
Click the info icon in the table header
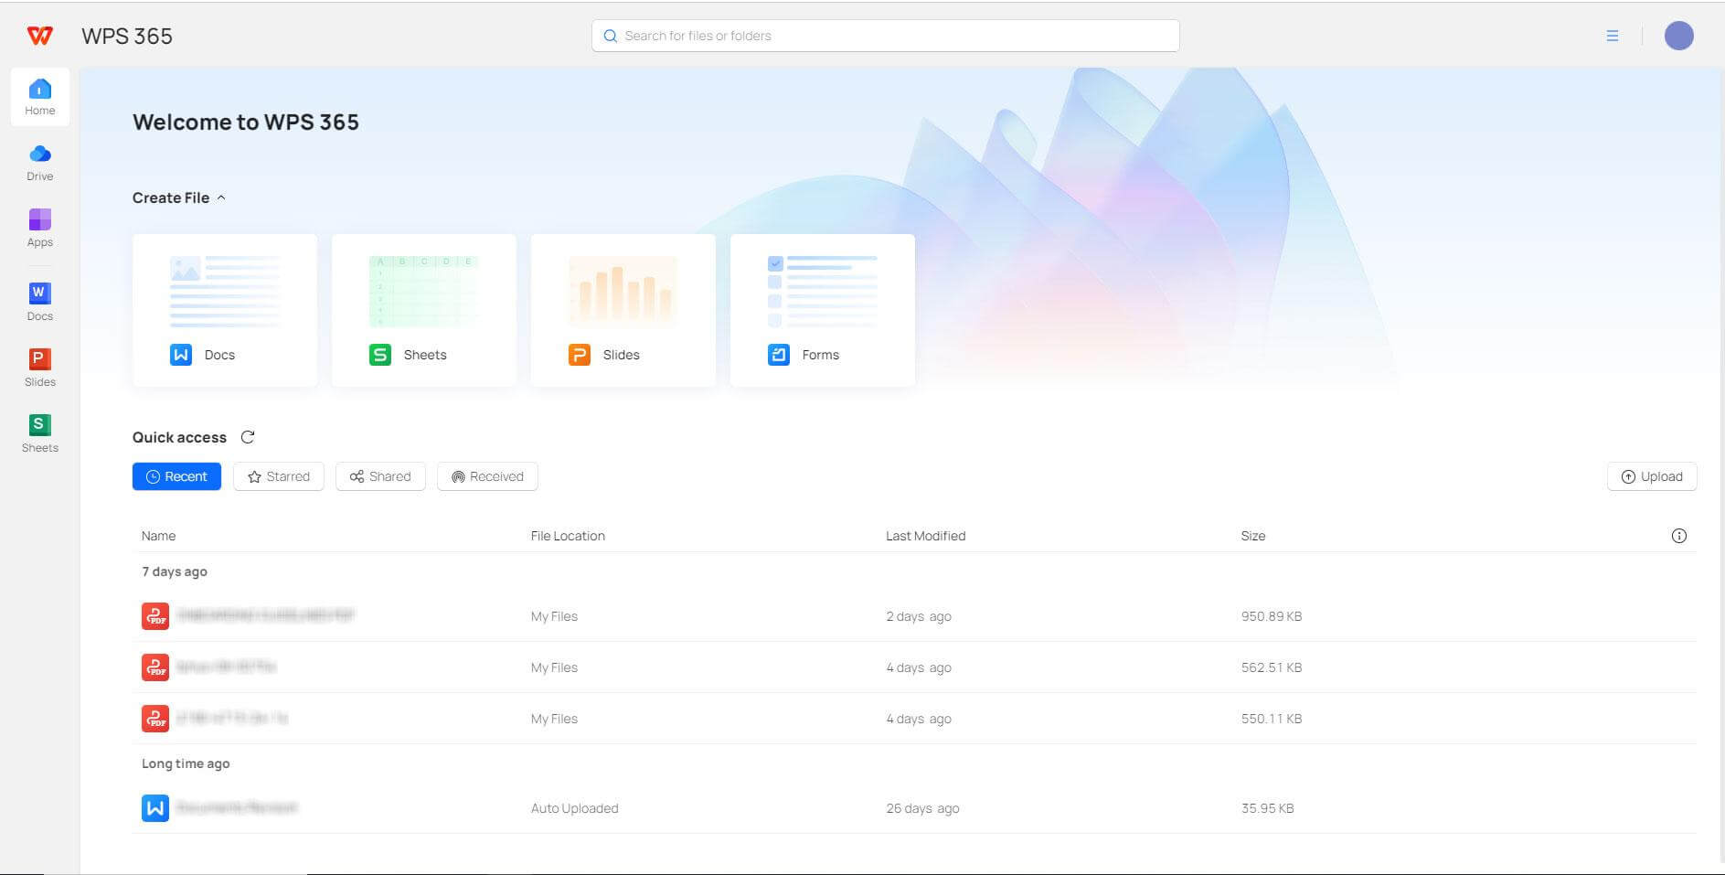coord(1679,536)
